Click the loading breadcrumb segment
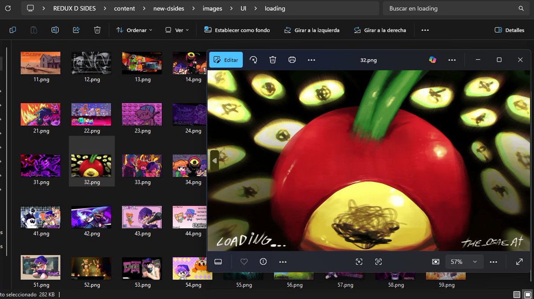 (x=275, y=8)
